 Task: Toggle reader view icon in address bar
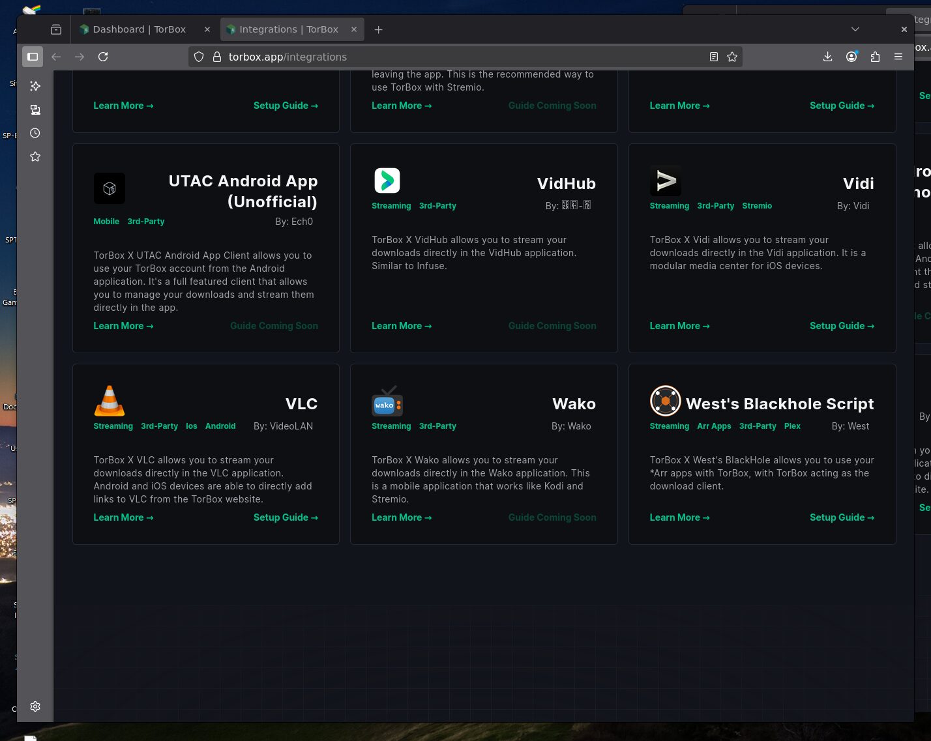pyautogui.click(x=714, y=57)
